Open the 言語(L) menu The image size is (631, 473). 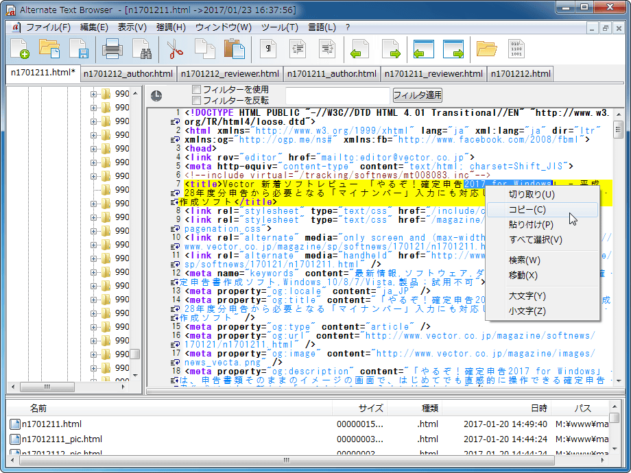click(x=322, y=27)
